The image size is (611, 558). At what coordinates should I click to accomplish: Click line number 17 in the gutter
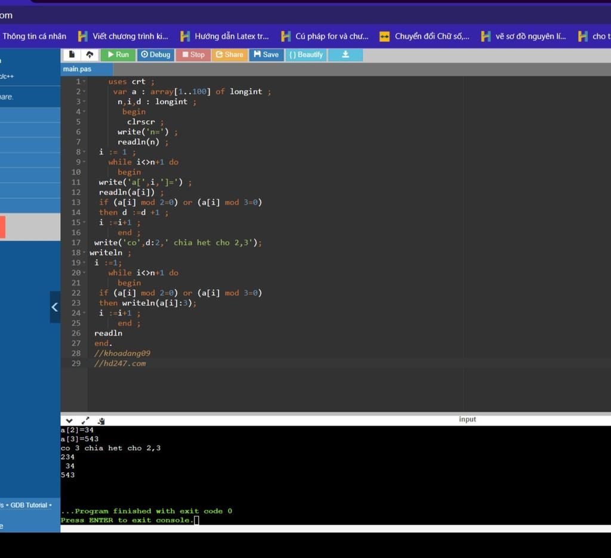pos(76,243)
